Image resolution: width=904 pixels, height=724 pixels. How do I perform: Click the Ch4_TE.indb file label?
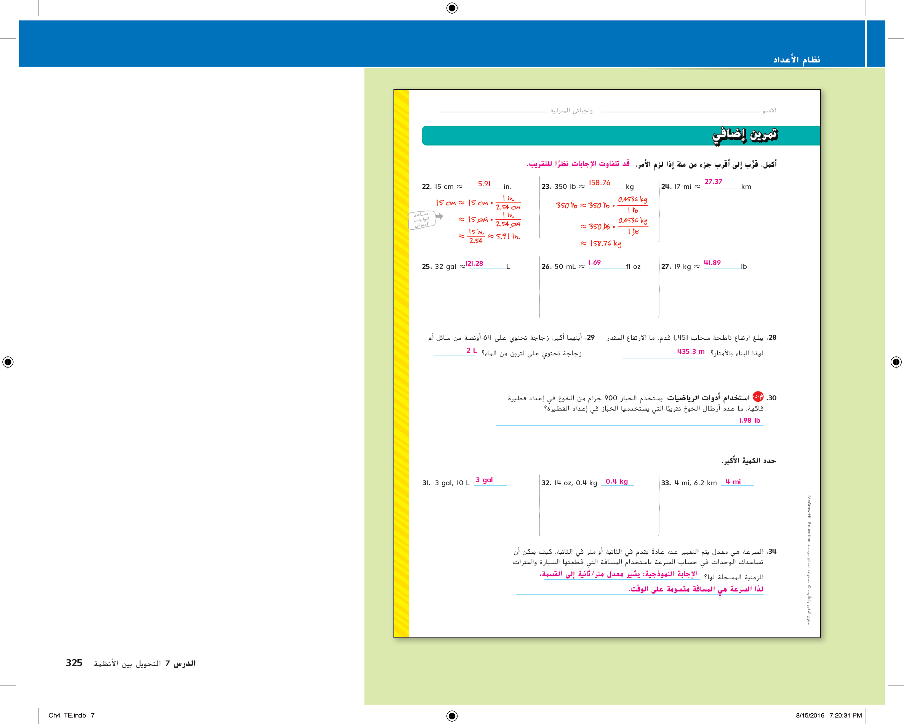click(67, 715)
